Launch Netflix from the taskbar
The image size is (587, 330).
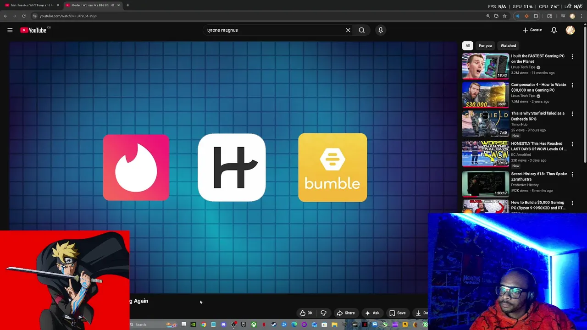click(x=264, y=324)
